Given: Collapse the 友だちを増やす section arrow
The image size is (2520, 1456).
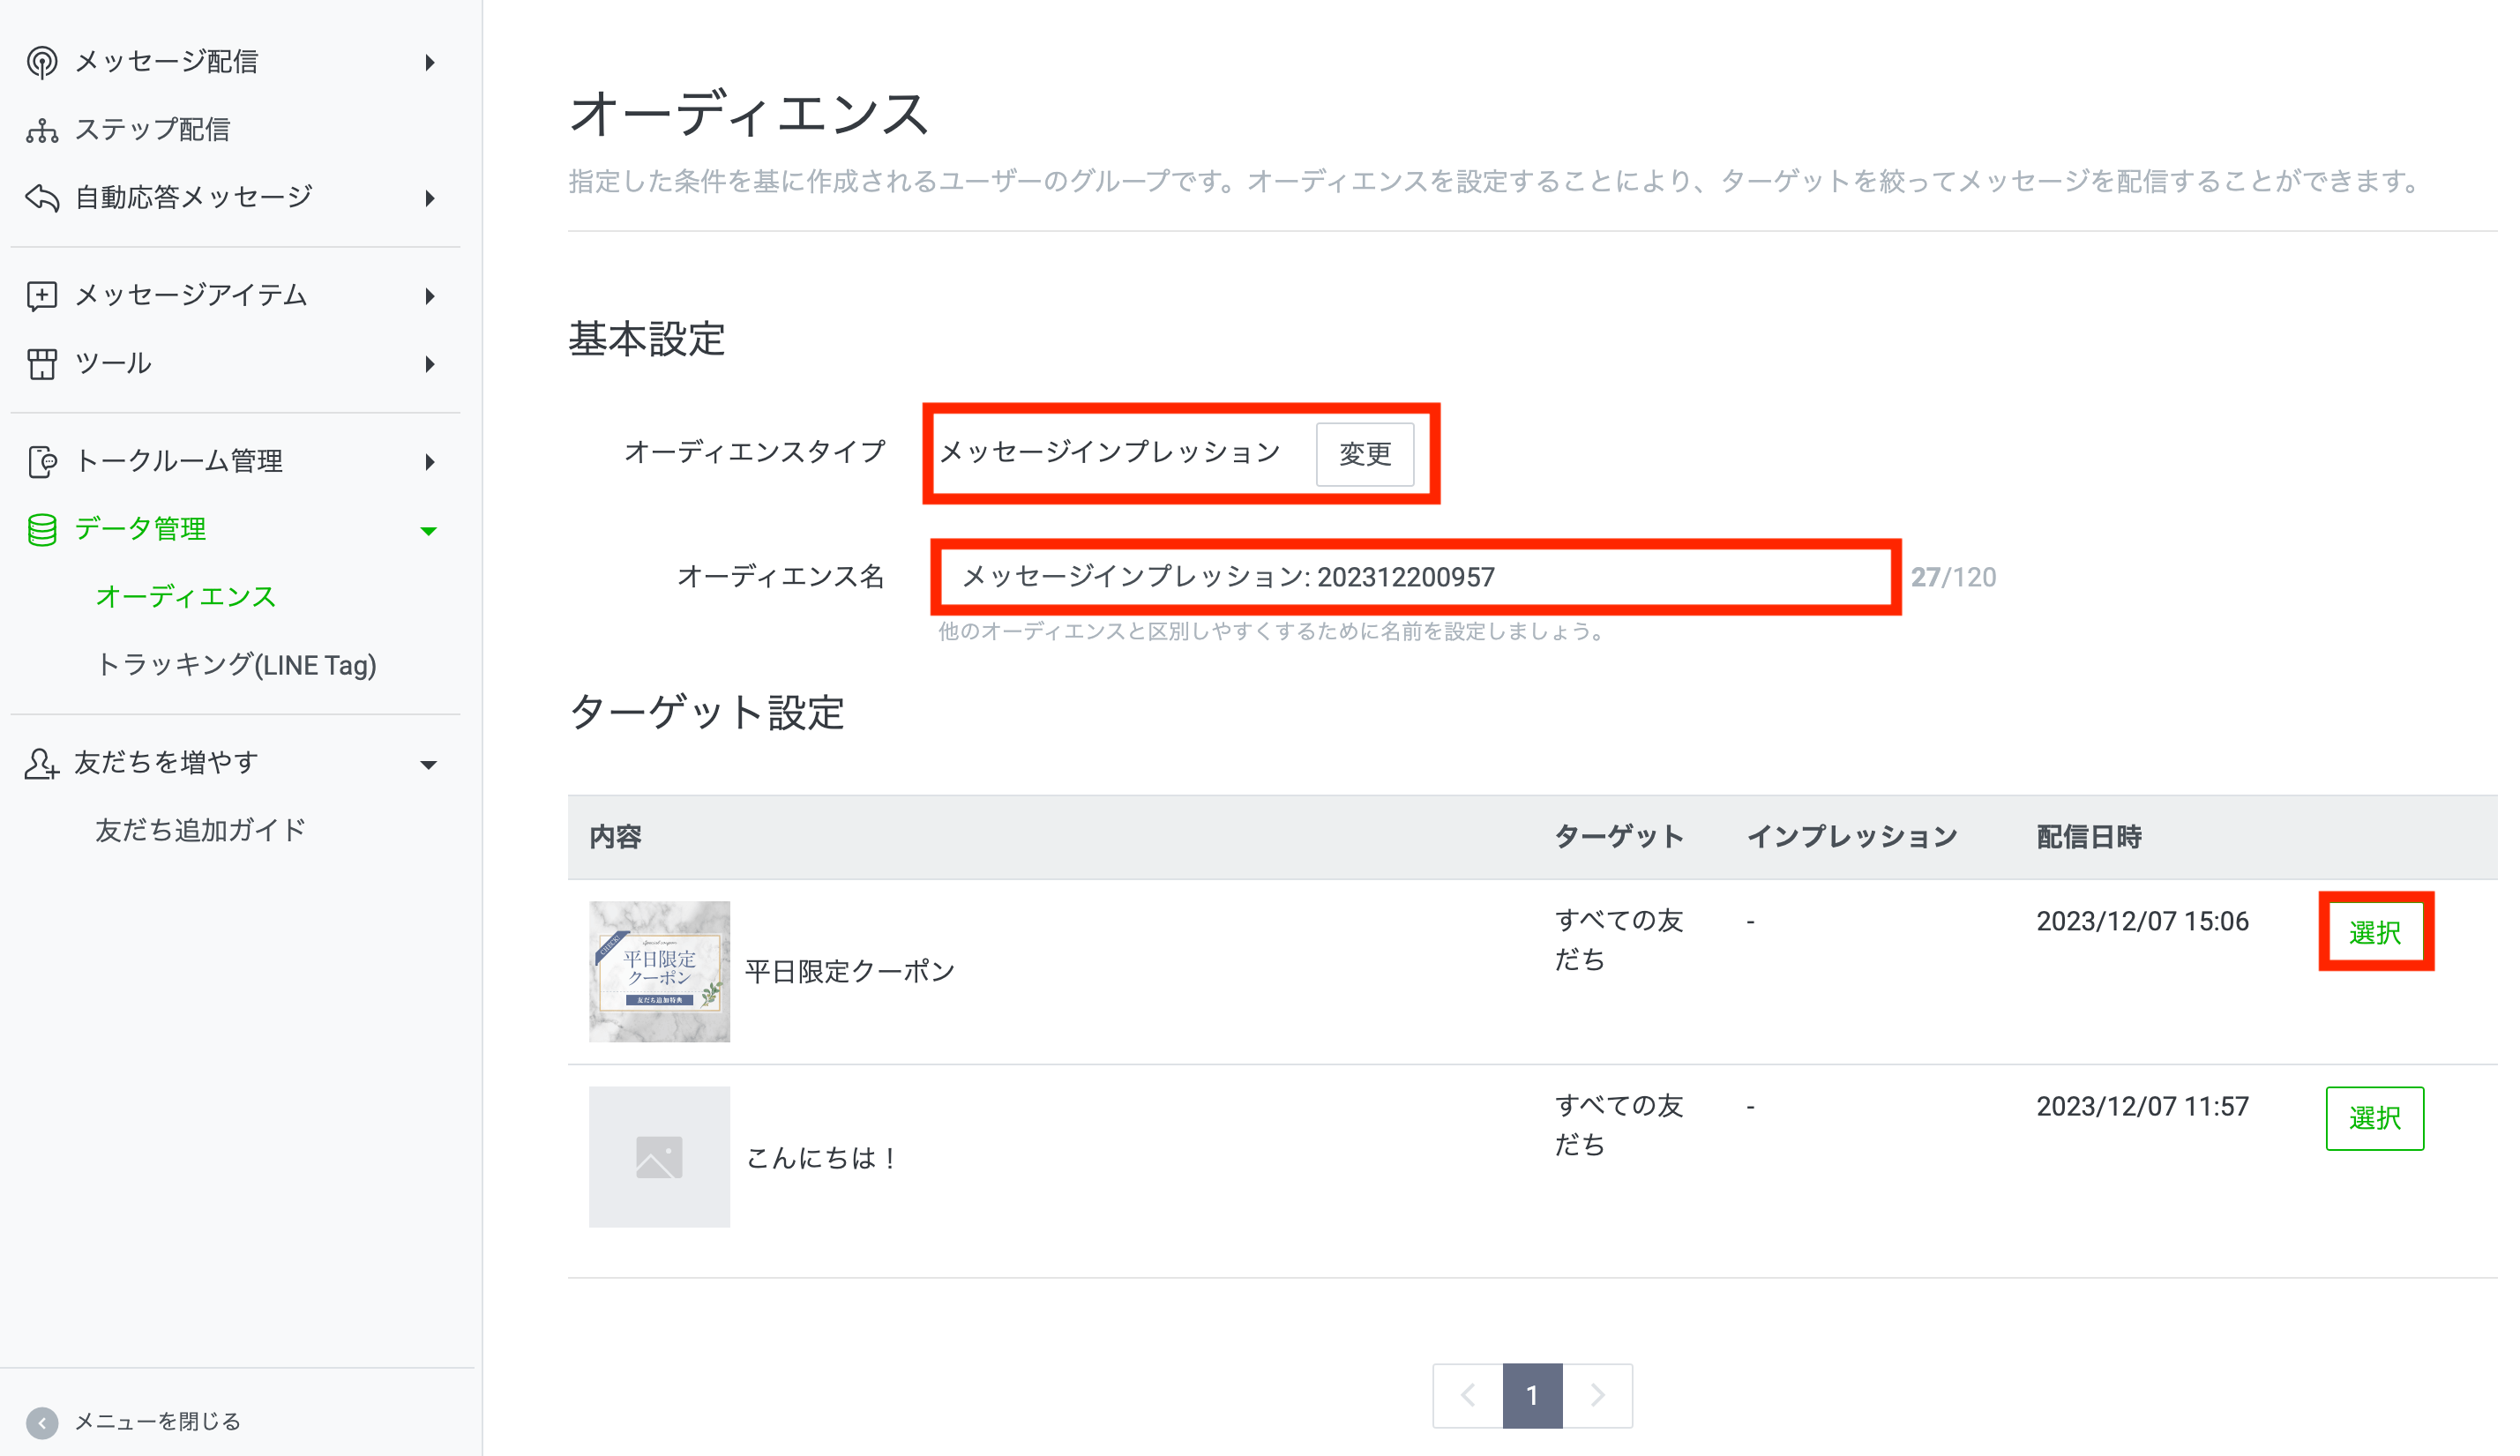Looking at the screenshot, I should [429, 765].
